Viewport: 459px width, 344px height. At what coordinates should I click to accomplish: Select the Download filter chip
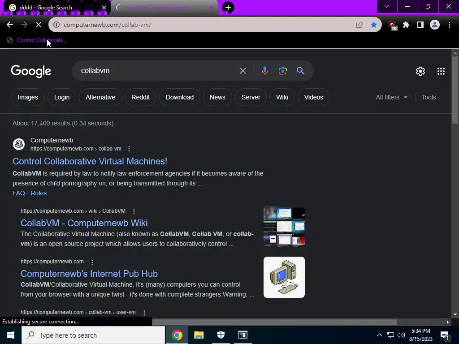point(180,97)
